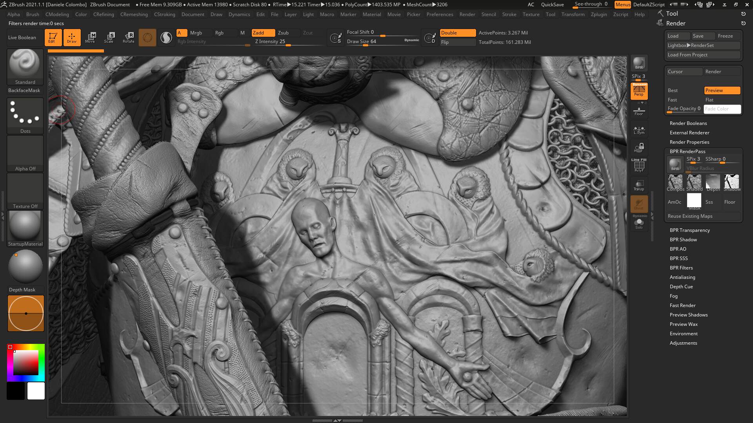Toggle the Zsub button
This screenshot has width=753, height=423.
[288, 33]
